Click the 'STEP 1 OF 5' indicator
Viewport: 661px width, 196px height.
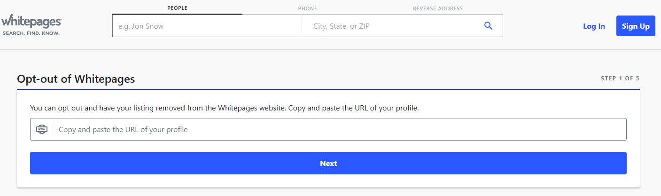620,78
